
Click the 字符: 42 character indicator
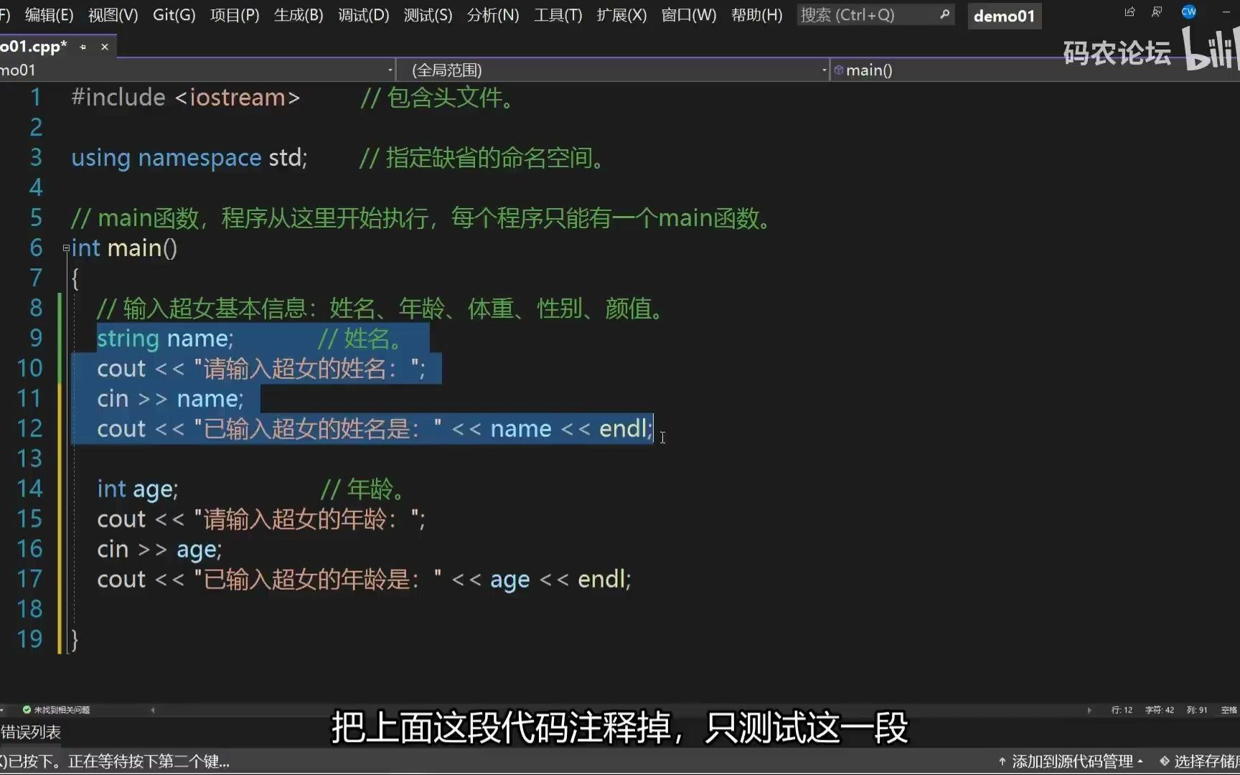tap(1159, 710)
